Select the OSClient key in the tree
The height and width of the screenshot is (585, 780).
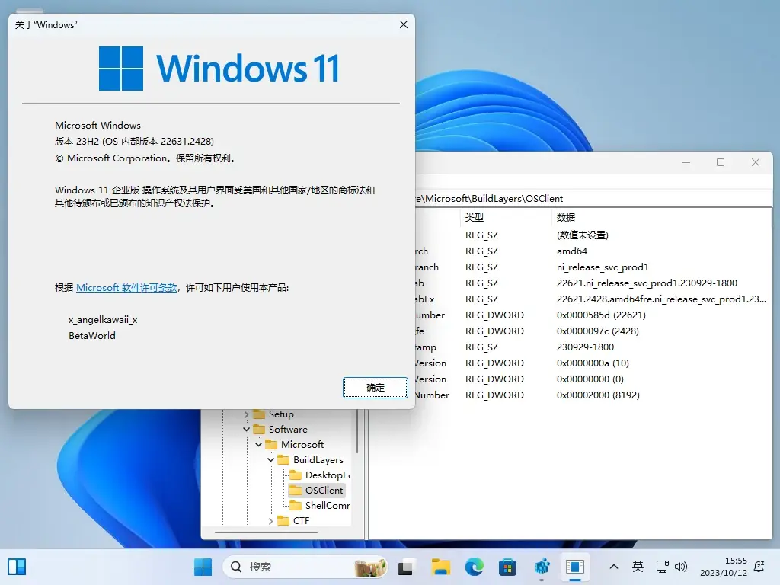point(324,491)
